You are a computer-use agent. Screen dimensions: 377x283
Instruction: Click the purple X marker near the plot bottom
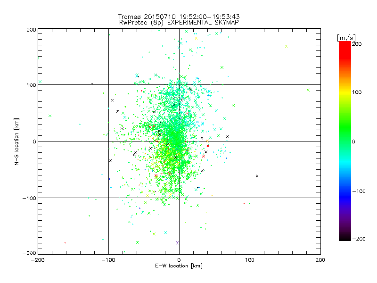[178, 243]
